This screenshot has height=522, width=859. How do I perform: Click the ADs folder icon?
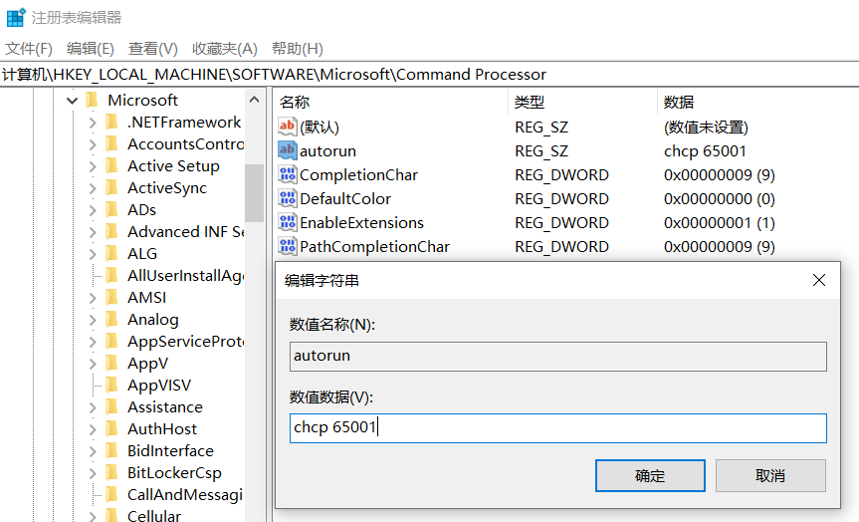pos(111,209)
